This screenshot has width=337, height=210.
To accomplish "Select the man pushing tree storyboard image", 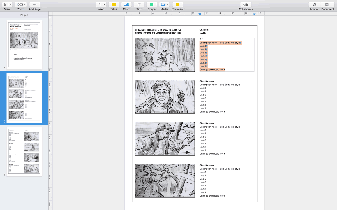I will (x=165, y=139).
